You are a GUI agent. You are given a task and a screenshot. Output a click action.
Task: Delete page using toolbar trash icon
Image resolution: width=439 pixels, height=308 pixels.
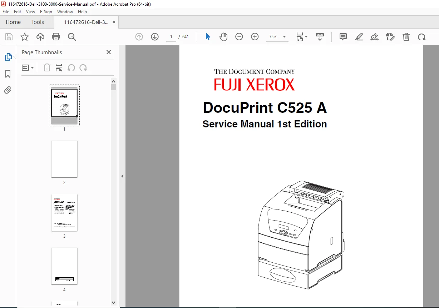click(x=406, y=37)
